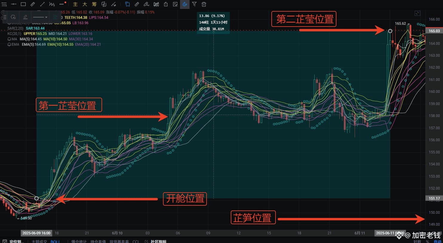Select the CCI indicator tab
Screen dimensions: 443x243
click(x=136, y=242)
